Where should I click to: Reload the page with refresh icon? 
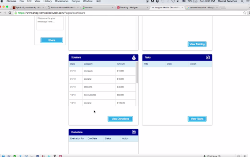(10, 13)
